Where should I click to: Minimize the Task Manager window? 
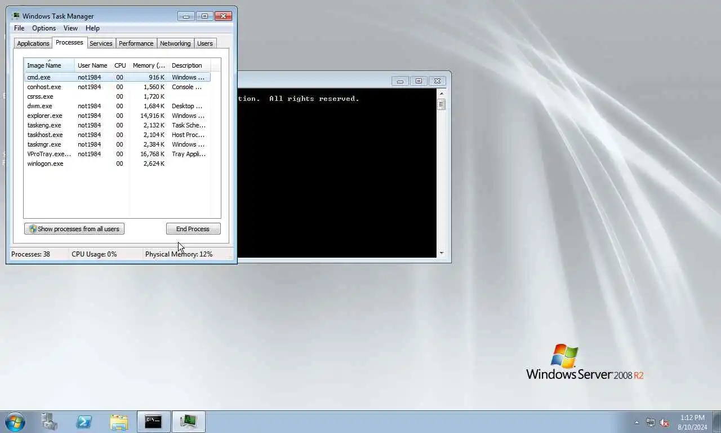point(186,16)
